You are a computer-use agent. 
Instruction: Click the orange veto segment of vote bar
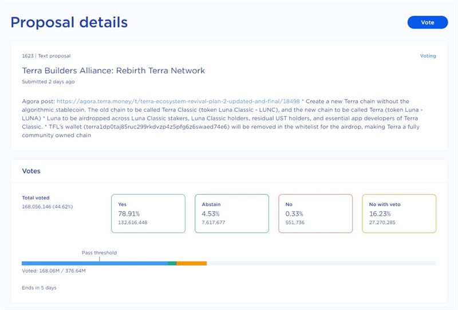click(192, 264)
